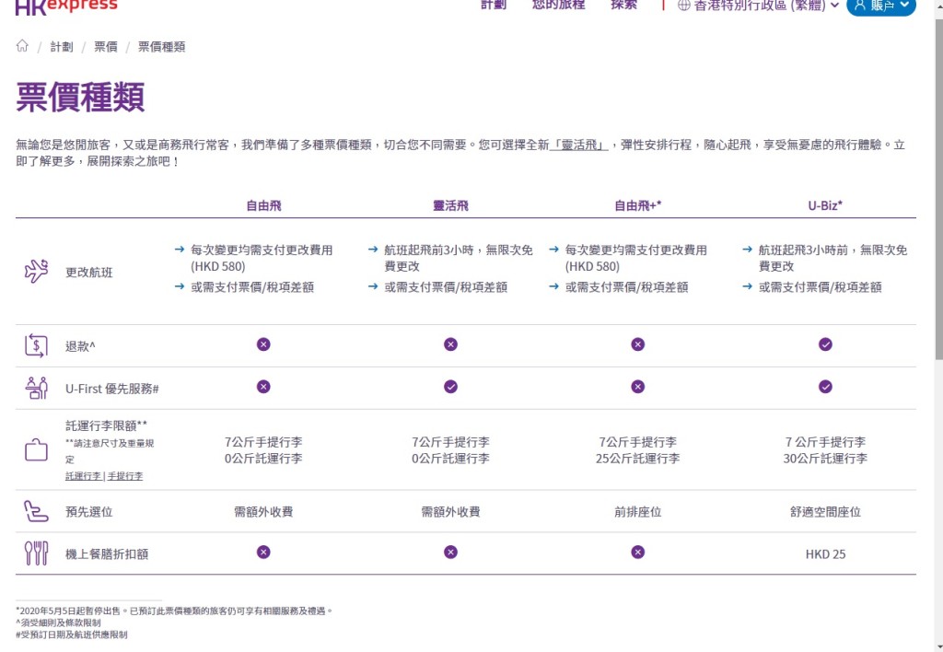
Task: Click the baggage icon beside 託運行李限額
Action: [36, 449]
